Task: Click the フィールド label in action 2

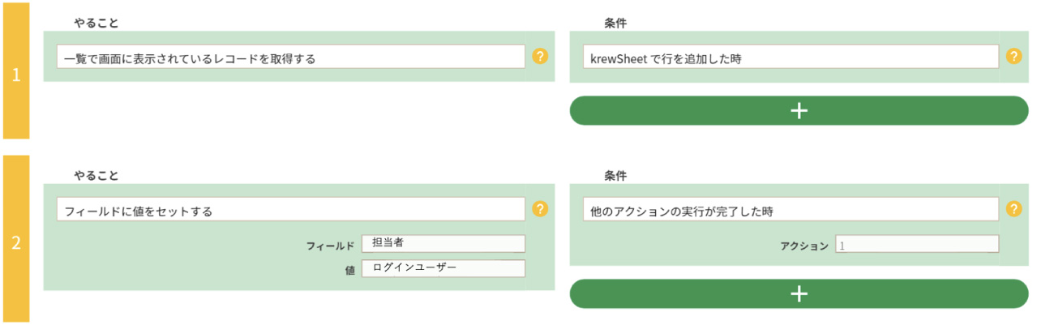Action: [330, 245]
